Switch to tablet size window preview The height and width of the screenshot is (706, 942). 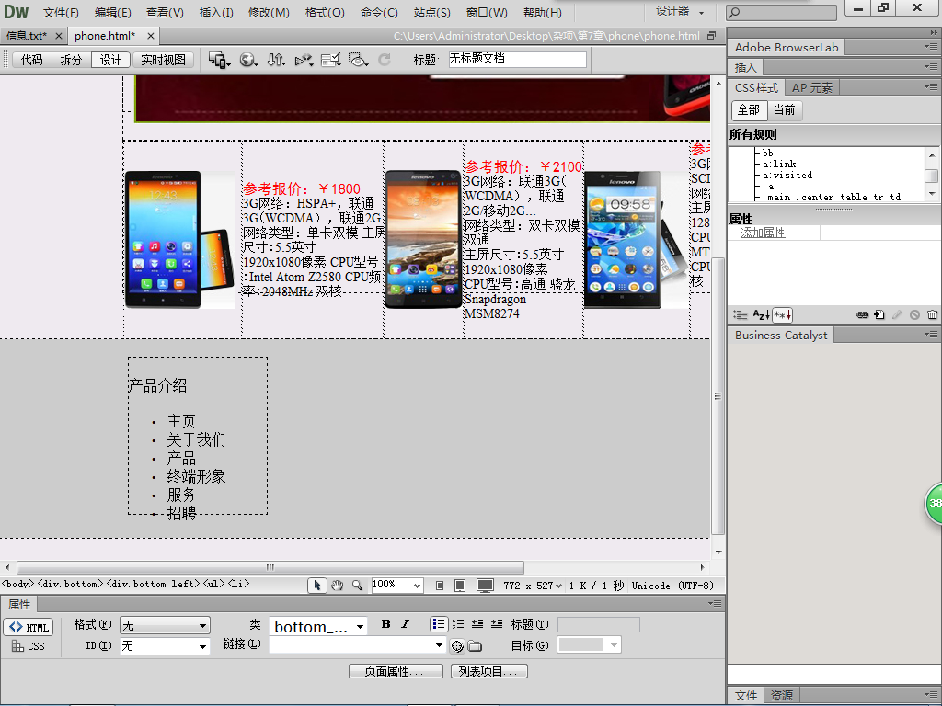pos(460,586)
